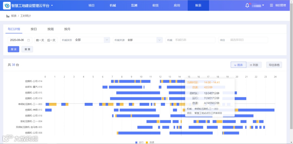Screen dimensions: 293x144
Task: Click row label 挖掘机-神钢-013
Action: (34, 110)
